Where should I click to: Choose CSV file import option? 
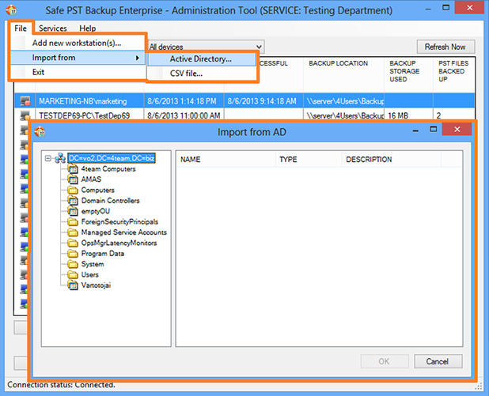(202, 74)
